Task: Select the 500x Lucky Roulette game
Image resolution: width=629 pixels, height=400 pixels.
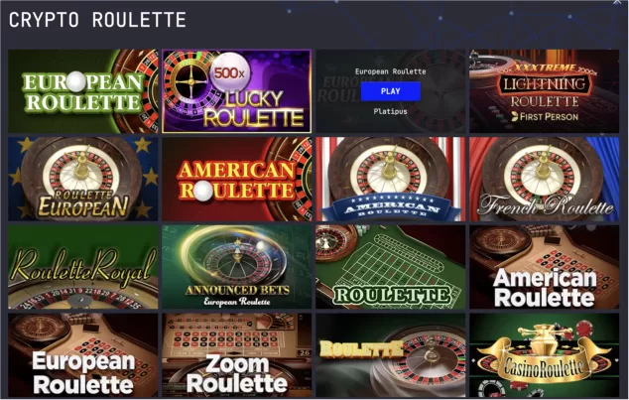Action: [x=237, y=91]
